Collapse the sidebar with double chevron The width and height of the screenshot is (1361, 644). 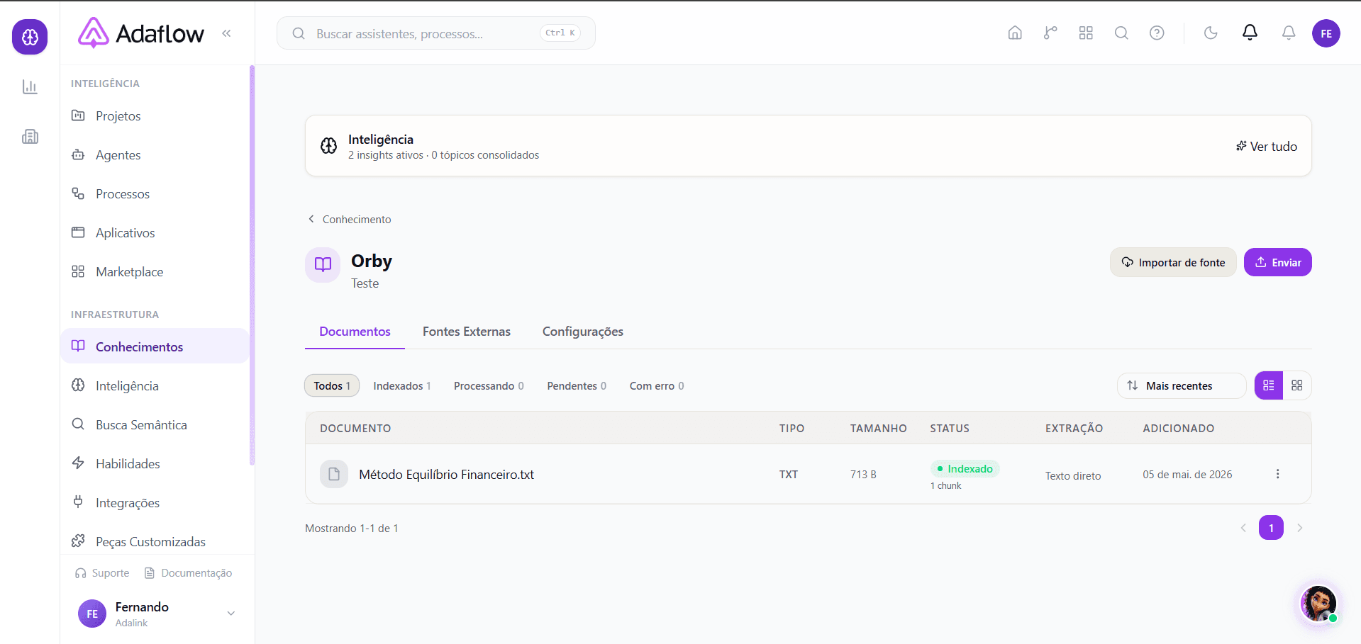pyautogui.click(x=226, y=33)
